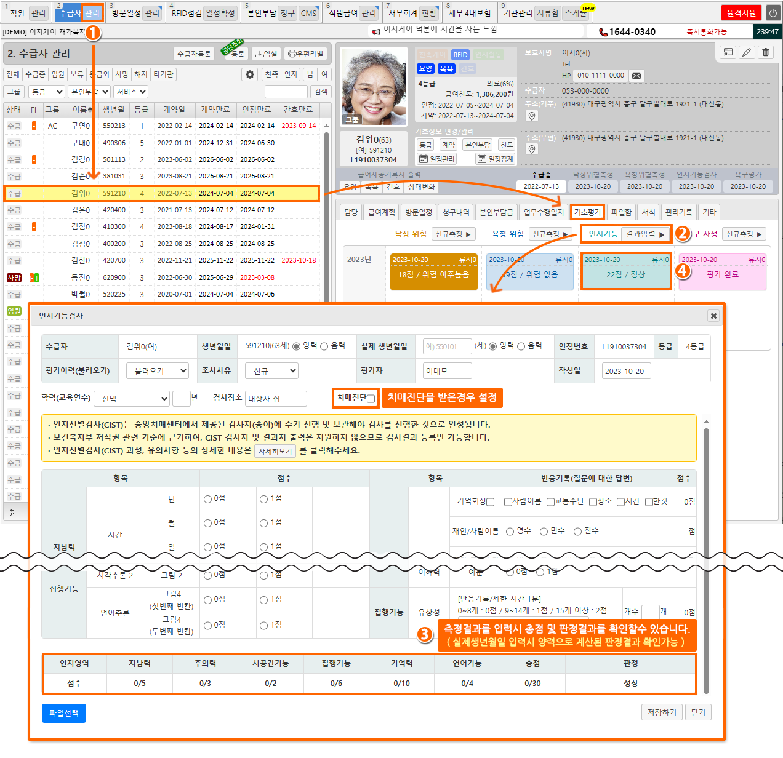This screenshot has height=758, width=783.
Task: Enable the 치매진단 checkbox
Action: click(371, 399)
